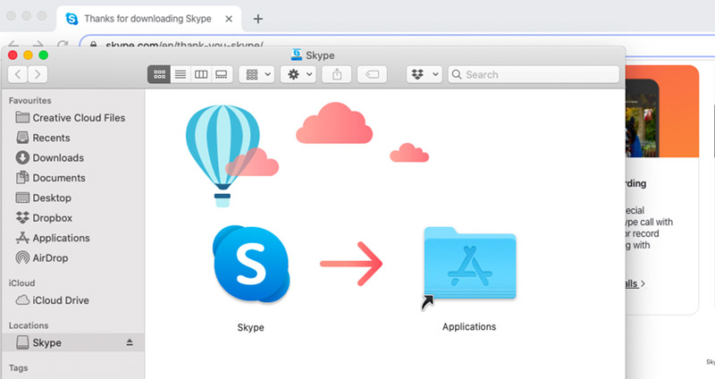Go forward in Finder history
715x379 pixels.
(38, 75)
